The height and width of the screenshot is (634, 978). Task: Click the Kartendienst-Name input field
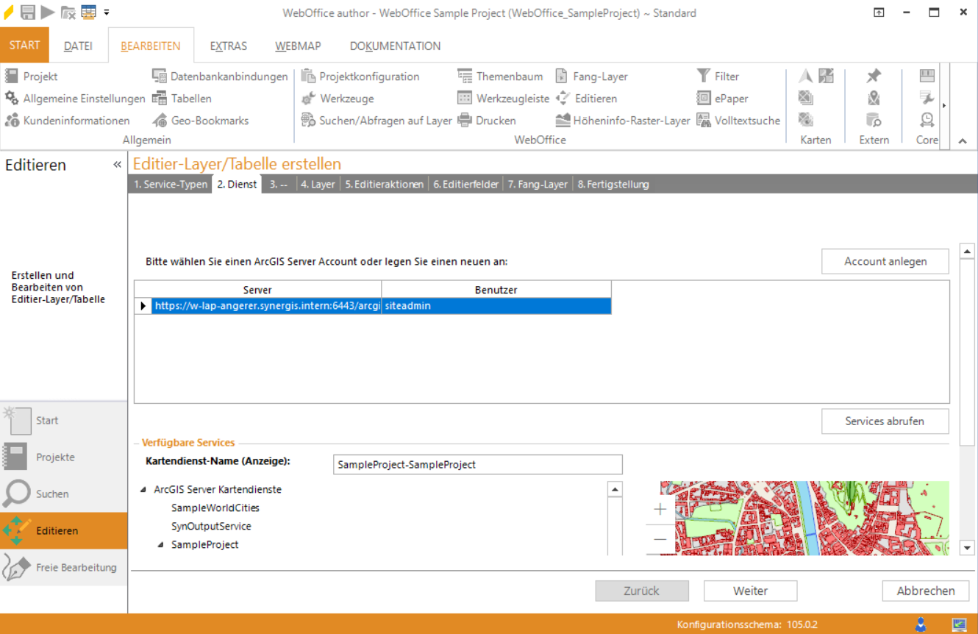477,465
